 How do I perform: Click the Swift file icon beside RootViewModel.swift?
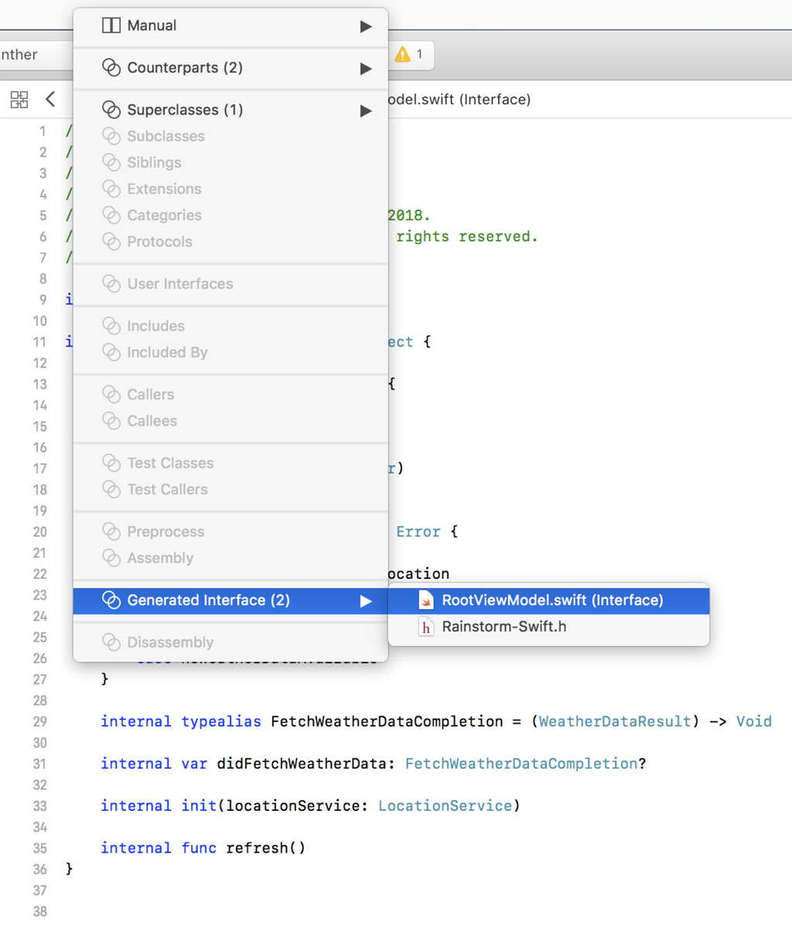tap(425, 600)
